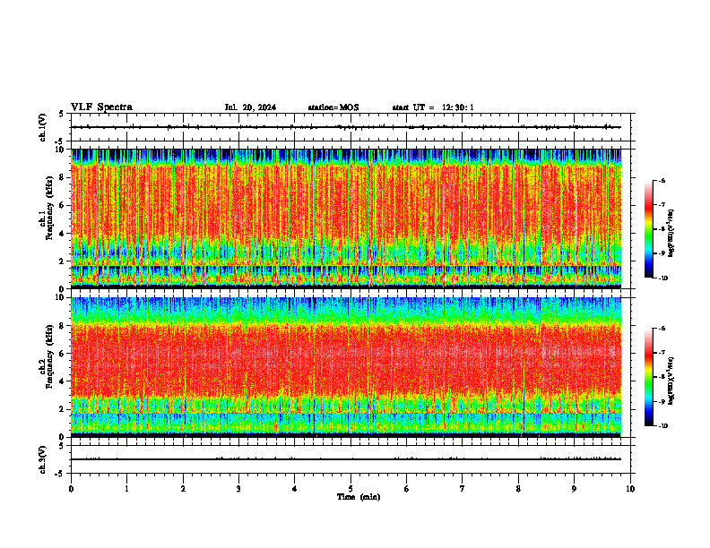Click the ch.1 spectrogram plot area

click(x=346, y=218)
